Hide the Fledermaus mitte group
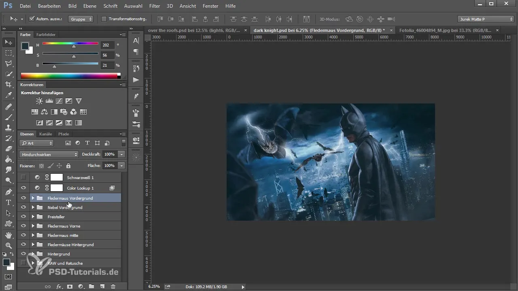518x291 pixels. click(23, 235)
